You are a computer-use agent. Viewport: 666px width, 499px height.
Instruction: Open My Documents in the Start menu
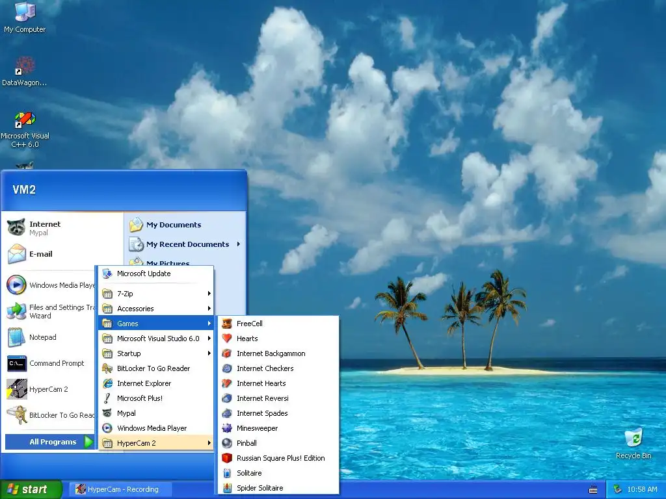tap(185, 225)
